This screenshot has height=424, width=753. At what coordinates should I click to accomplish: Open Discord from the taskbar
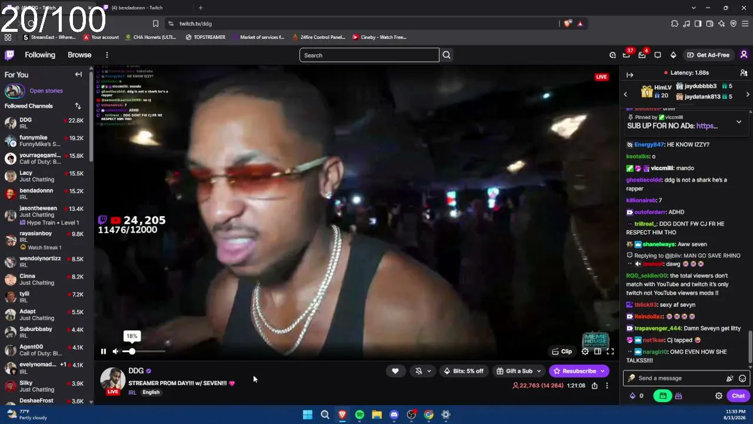click(x=394, y=415)
